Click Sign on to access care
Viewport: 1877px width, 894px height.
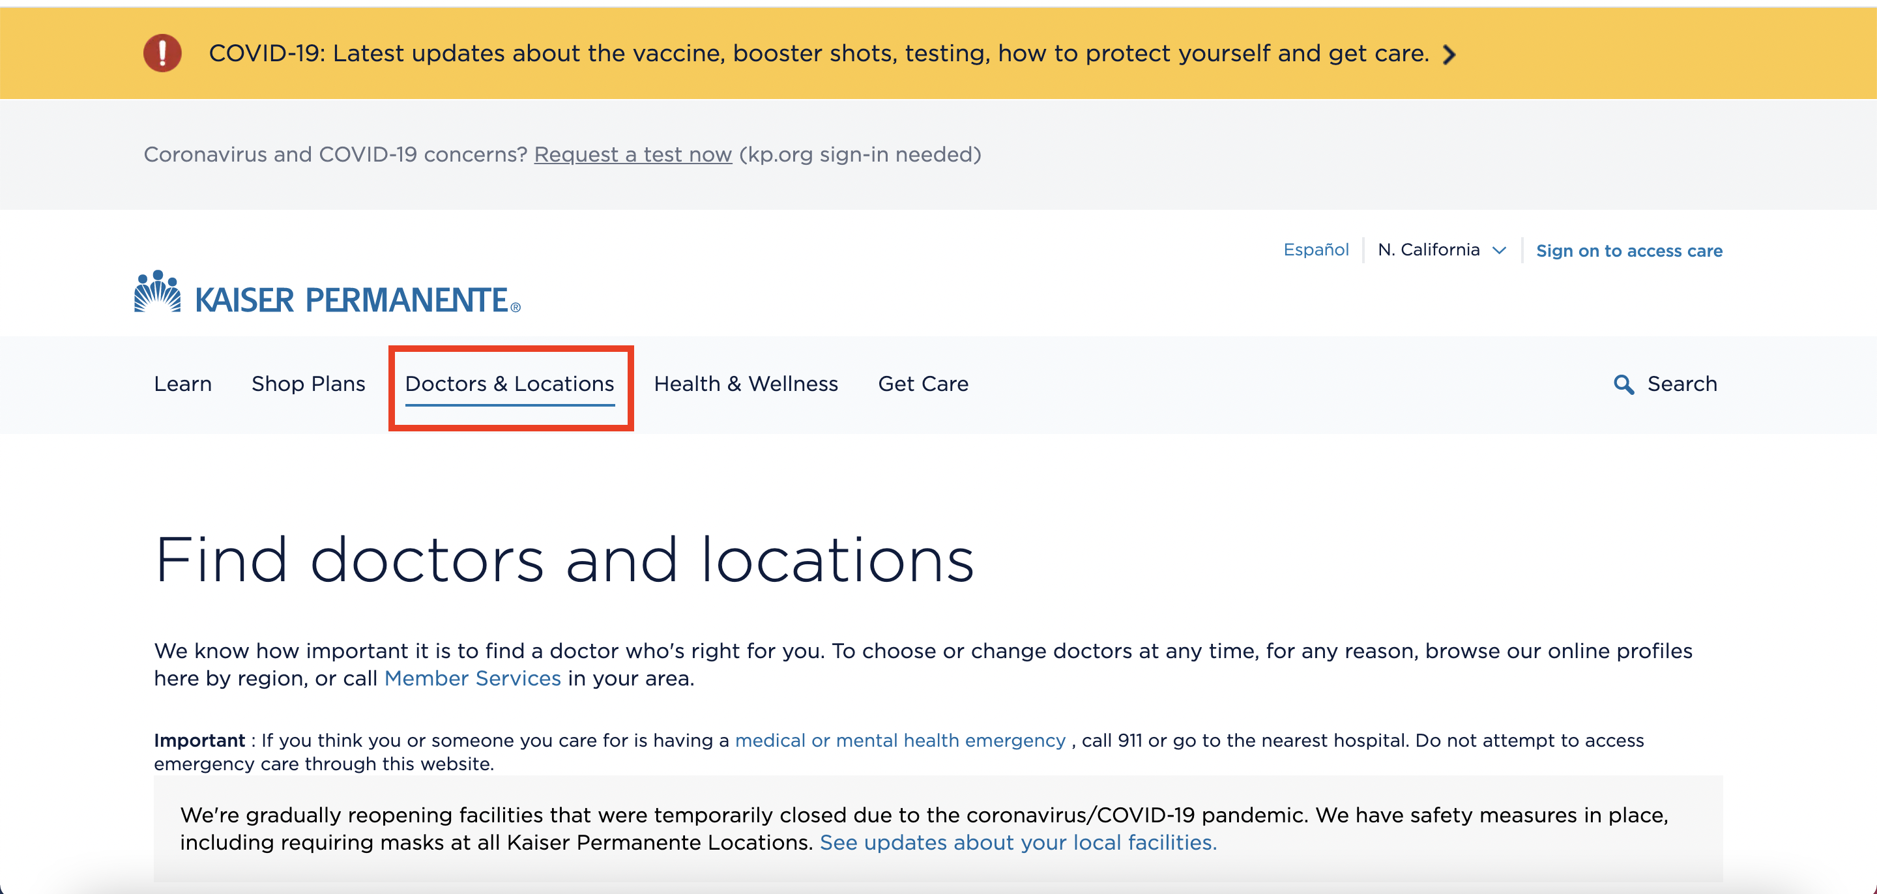tap(1629, 251)
